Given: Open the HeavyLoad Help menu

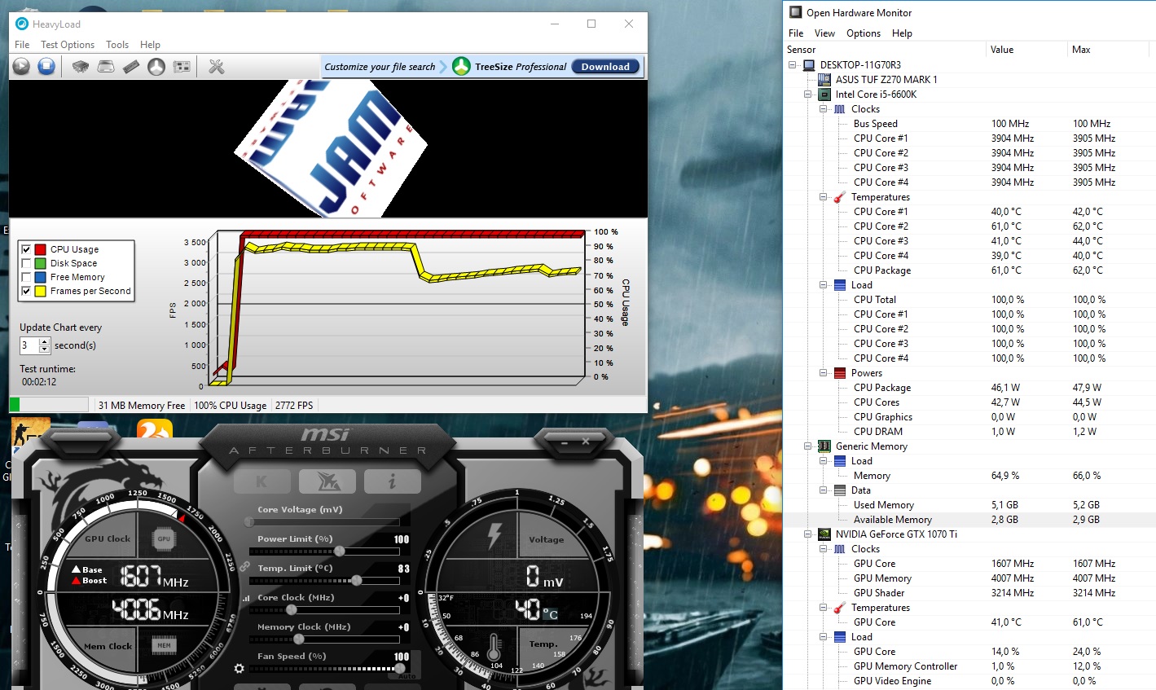Looking at the screenshot, I should [x=150, y=45].
